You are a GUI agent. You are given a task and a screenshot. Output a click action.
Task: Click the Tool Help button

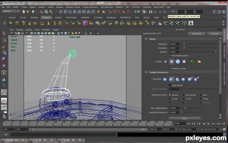pos(215,34)
